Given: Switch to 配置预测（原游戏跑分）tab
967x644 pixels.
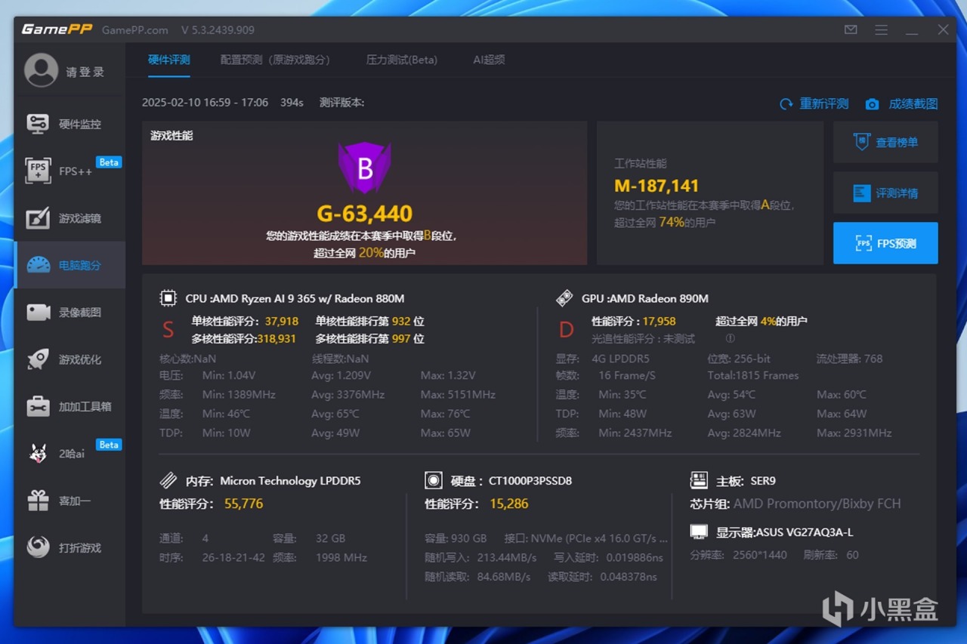Looking at the screenshot, I should pyautogui.click(x=275, y=60).
